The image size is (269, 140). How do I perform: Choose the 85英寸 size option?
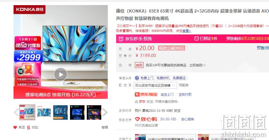point(226,137)
